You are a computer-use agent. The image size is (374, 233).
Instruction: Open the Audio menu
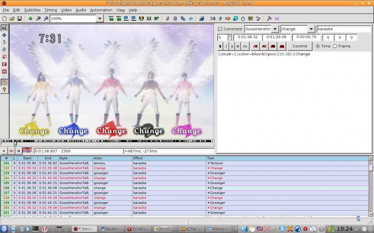(x=81, y=10)
